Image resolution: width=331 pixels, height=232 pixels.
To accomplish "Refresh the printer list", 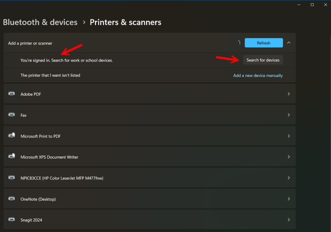I will pos(264,43).
